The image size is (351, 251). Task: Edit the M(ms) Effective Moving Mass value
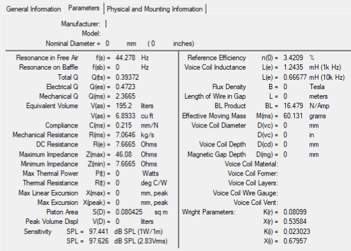tap(293, 116)
